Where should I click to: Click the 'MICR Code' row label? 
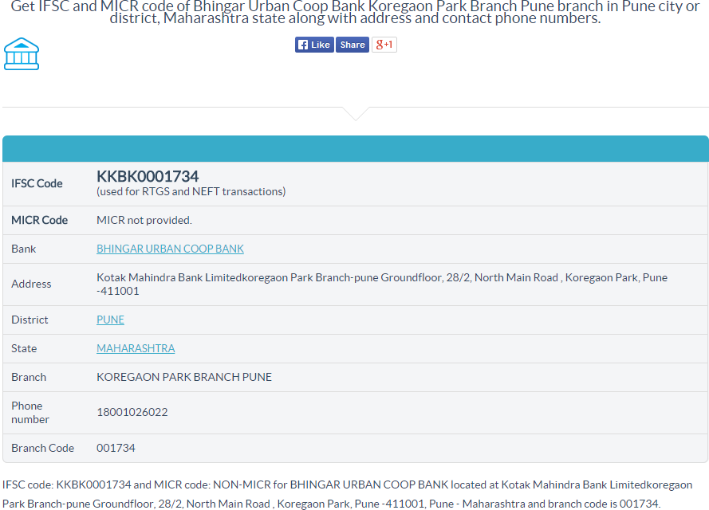coord(39,220)
